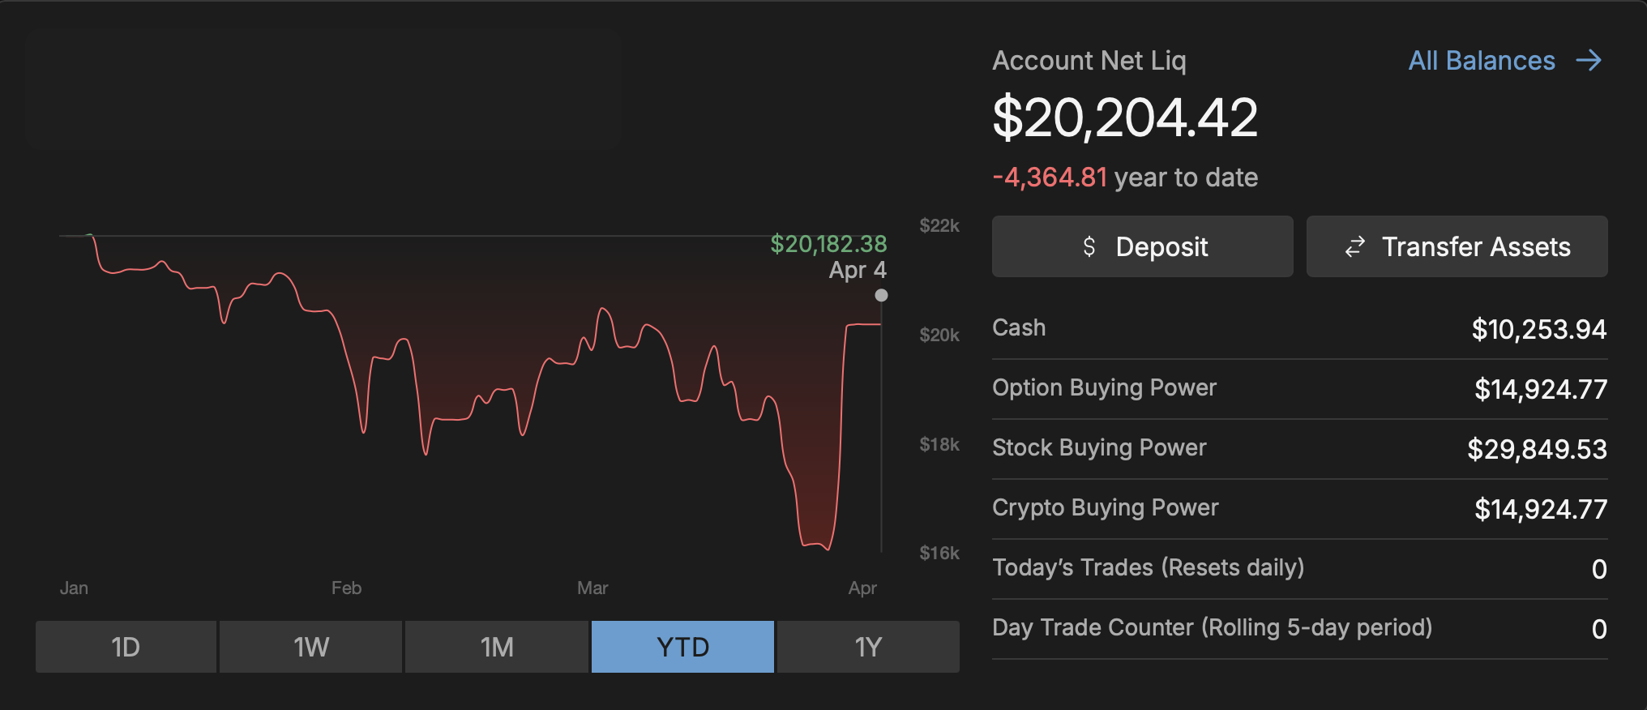Image resolution: width=1647 pixels, height=710 pixels.
Task: Click the Today's Trades (Resets daily) label
Action: coord(1148,567)
